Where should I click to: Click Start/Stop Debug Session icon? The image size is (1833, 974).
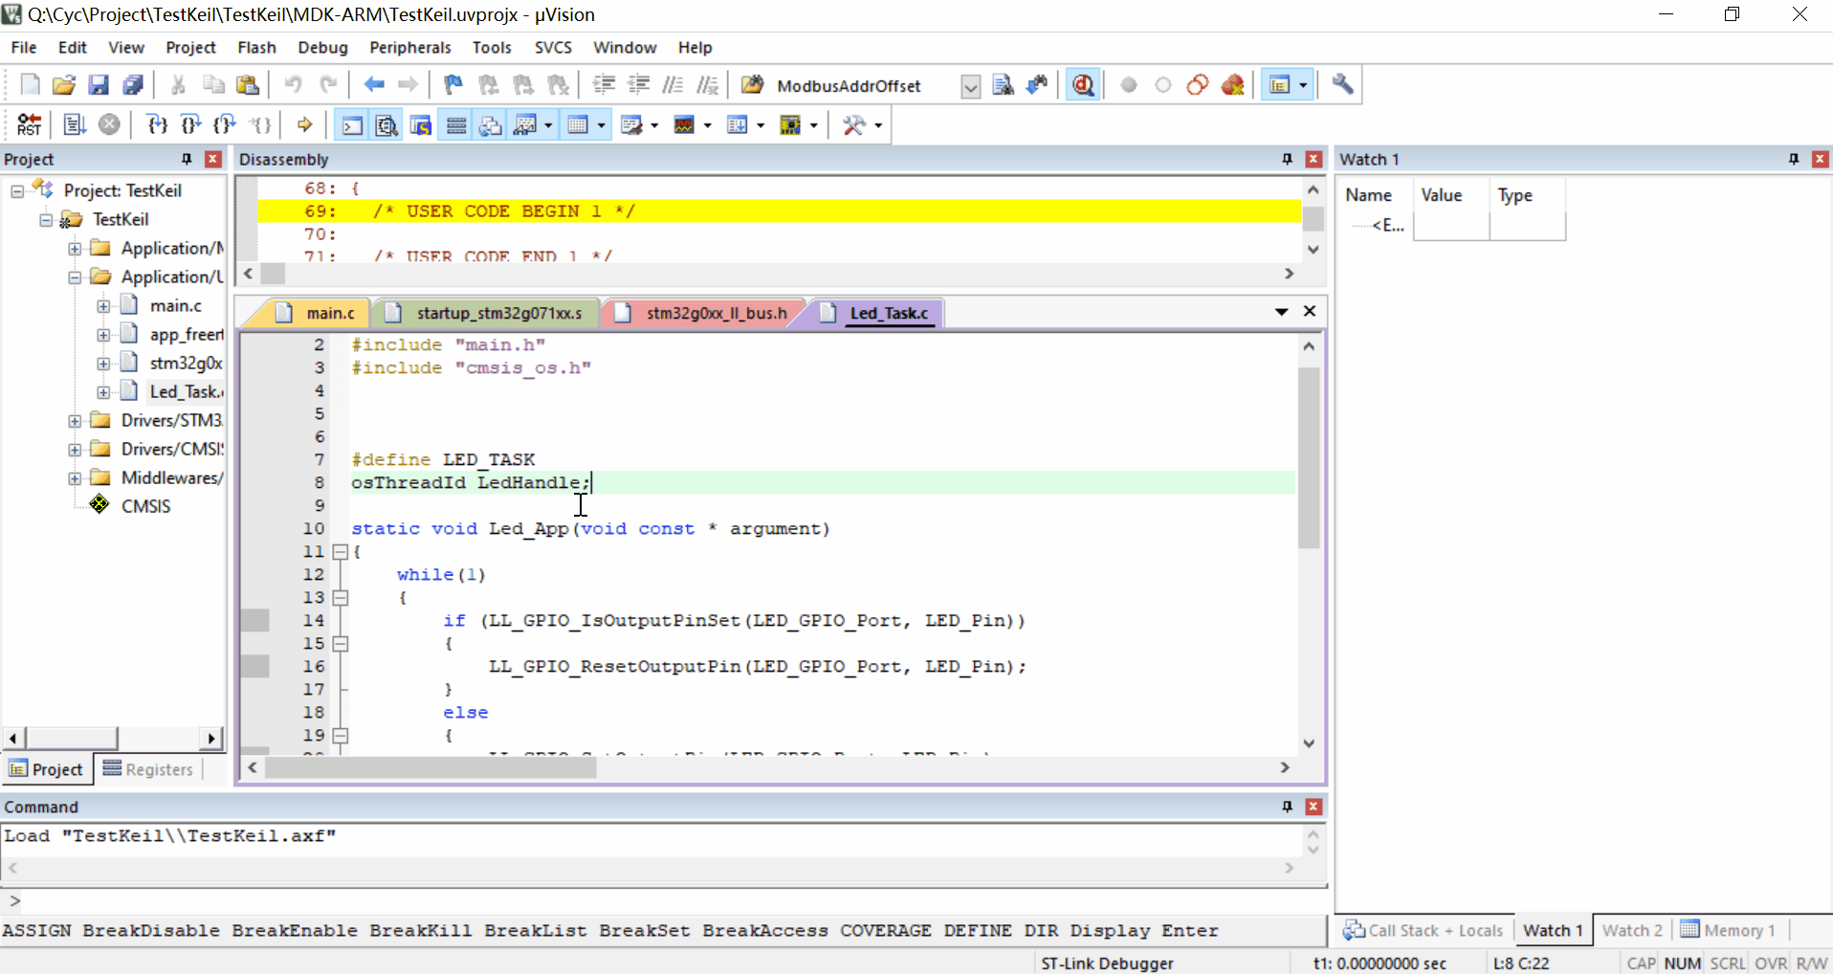point(1083,85)
